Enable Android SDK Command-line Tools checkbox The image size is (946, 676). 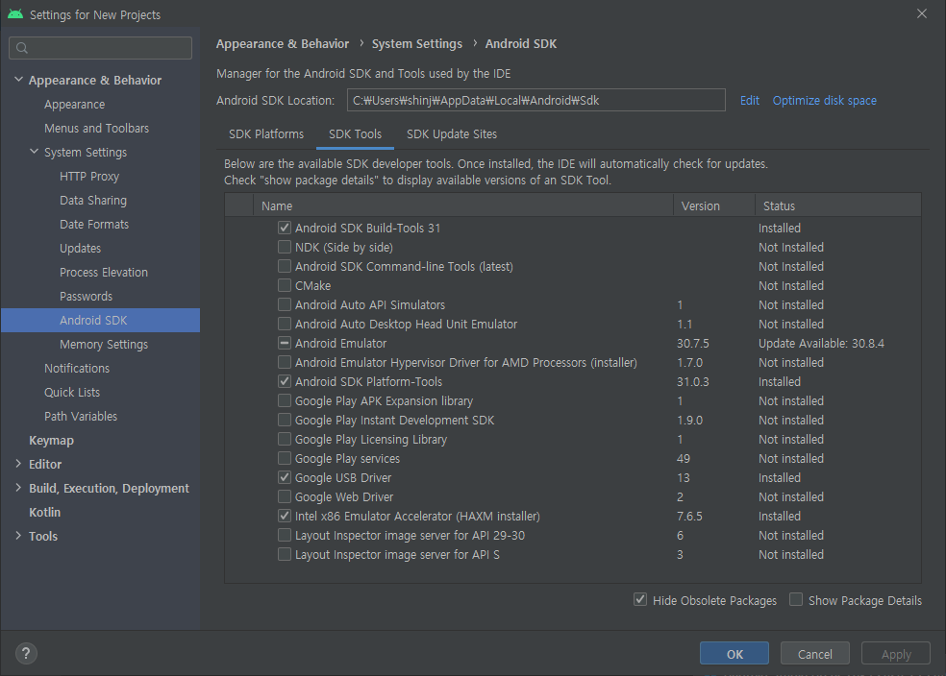coord(285,266)
